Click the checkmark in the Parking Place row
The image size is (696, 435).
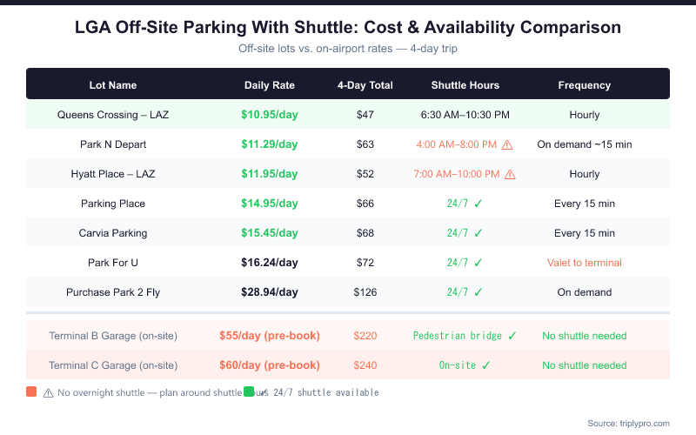click(x=478, y=204)
